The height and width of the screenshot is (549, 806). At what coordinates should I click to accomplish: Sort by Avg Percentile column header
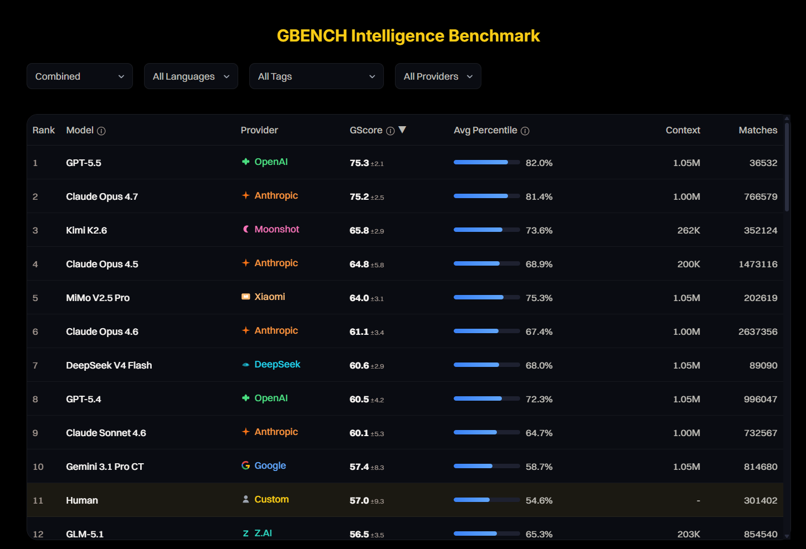(x=485, y=130)
